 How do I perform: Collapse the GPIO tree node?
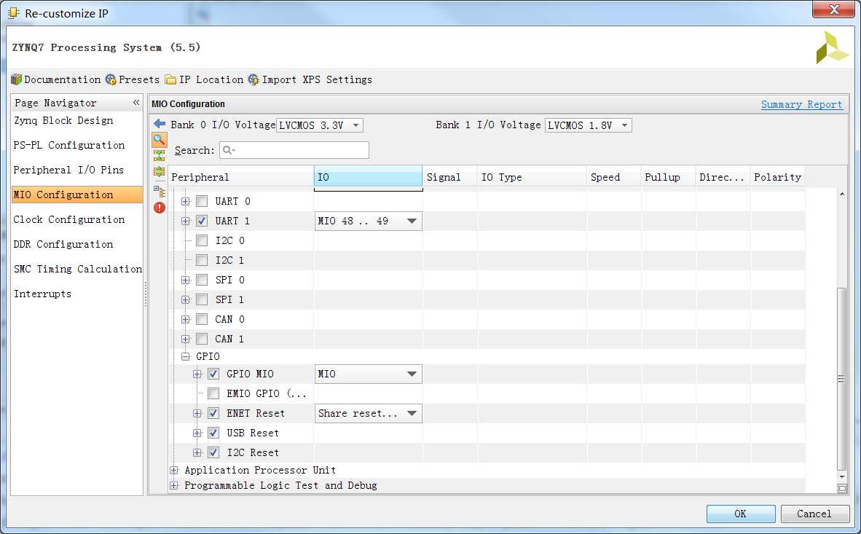point(186,356)
